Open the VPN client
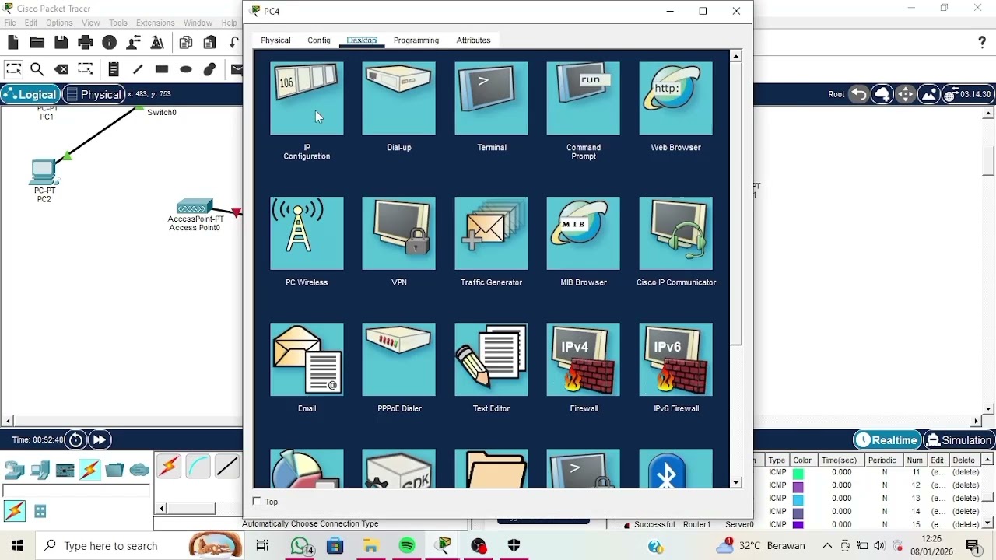 pyautogui.click(x=398, y=233)
